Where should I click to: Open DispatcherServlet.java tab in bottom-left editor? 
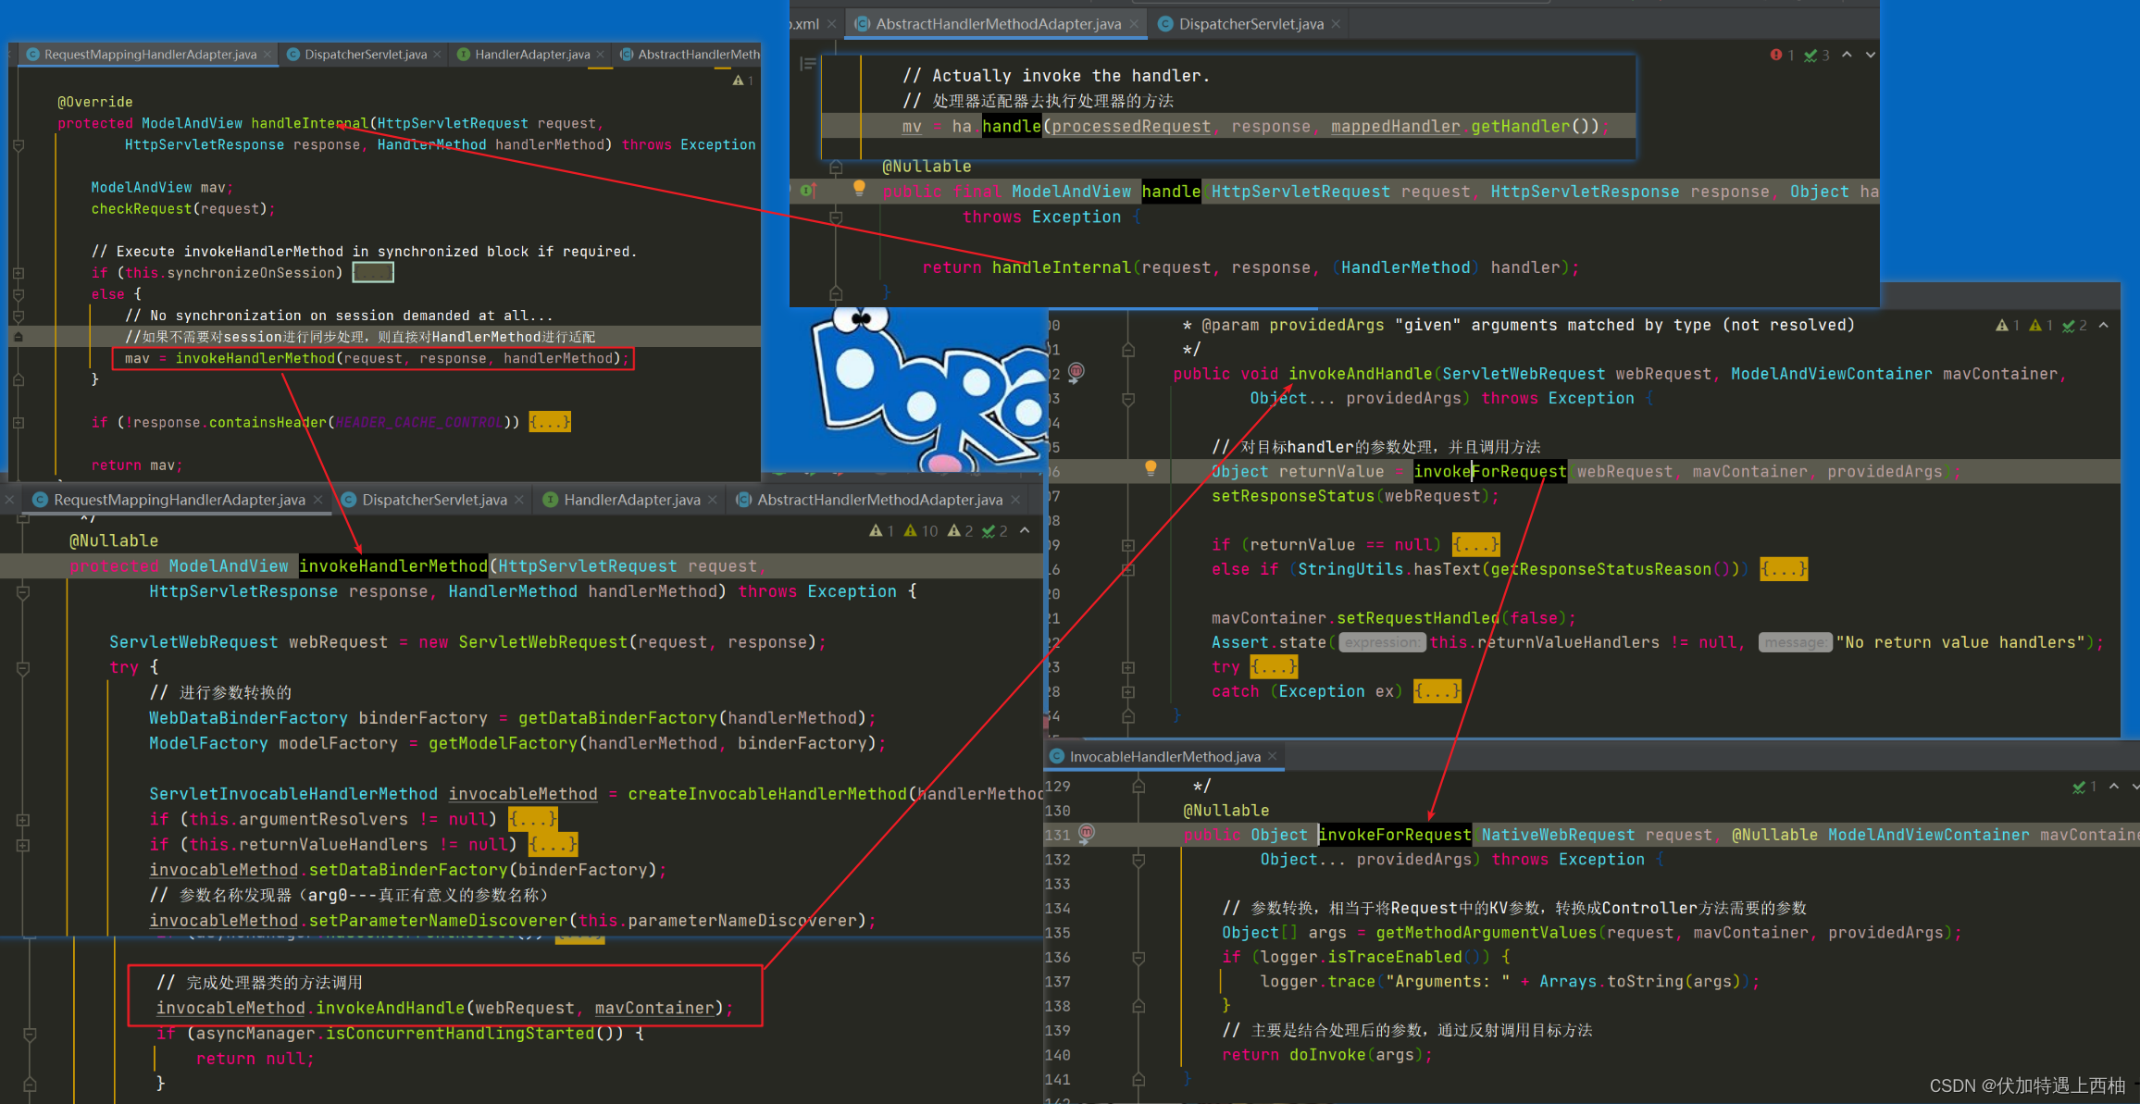434,500
